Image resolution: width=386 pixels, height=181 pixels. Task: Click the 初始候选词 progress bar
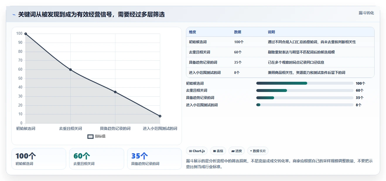tap(305, 83)
